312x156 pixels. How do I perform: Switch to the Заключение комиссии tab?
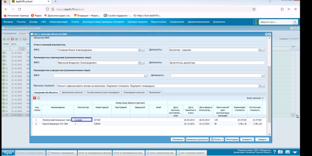(72, 93)
